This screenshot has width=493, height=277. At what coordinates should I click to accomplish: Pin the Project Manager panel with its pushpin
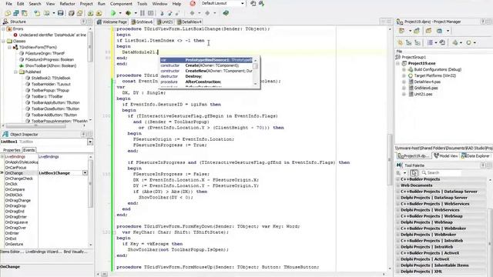483,22
